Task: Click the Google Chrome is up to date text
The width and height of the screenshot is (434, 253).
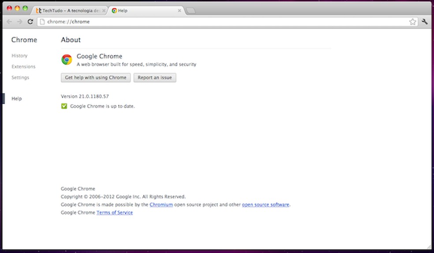Action: 102,106
